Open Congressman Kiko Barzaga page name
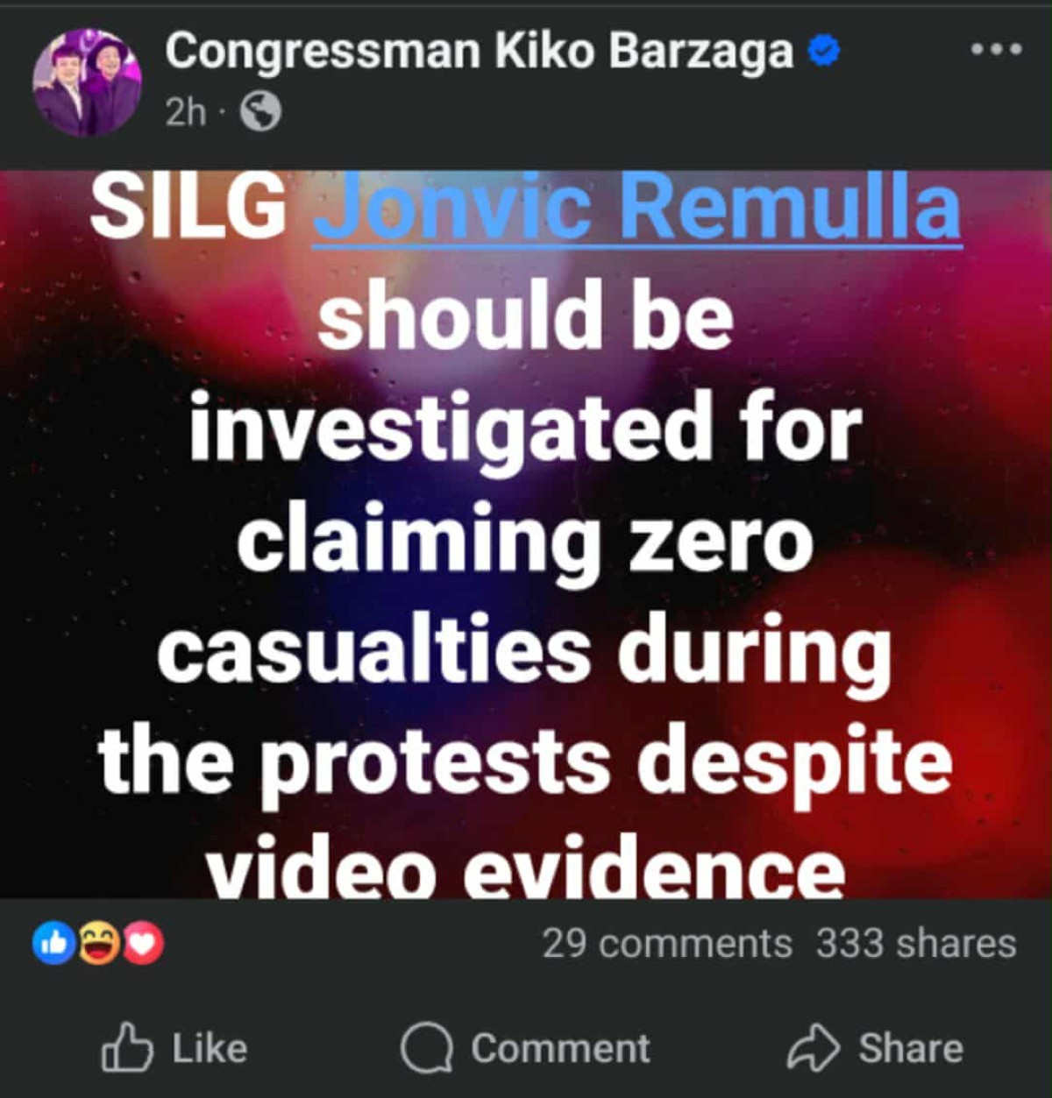The height and width of the screenshot is (1098, 1052). [479, 52]
